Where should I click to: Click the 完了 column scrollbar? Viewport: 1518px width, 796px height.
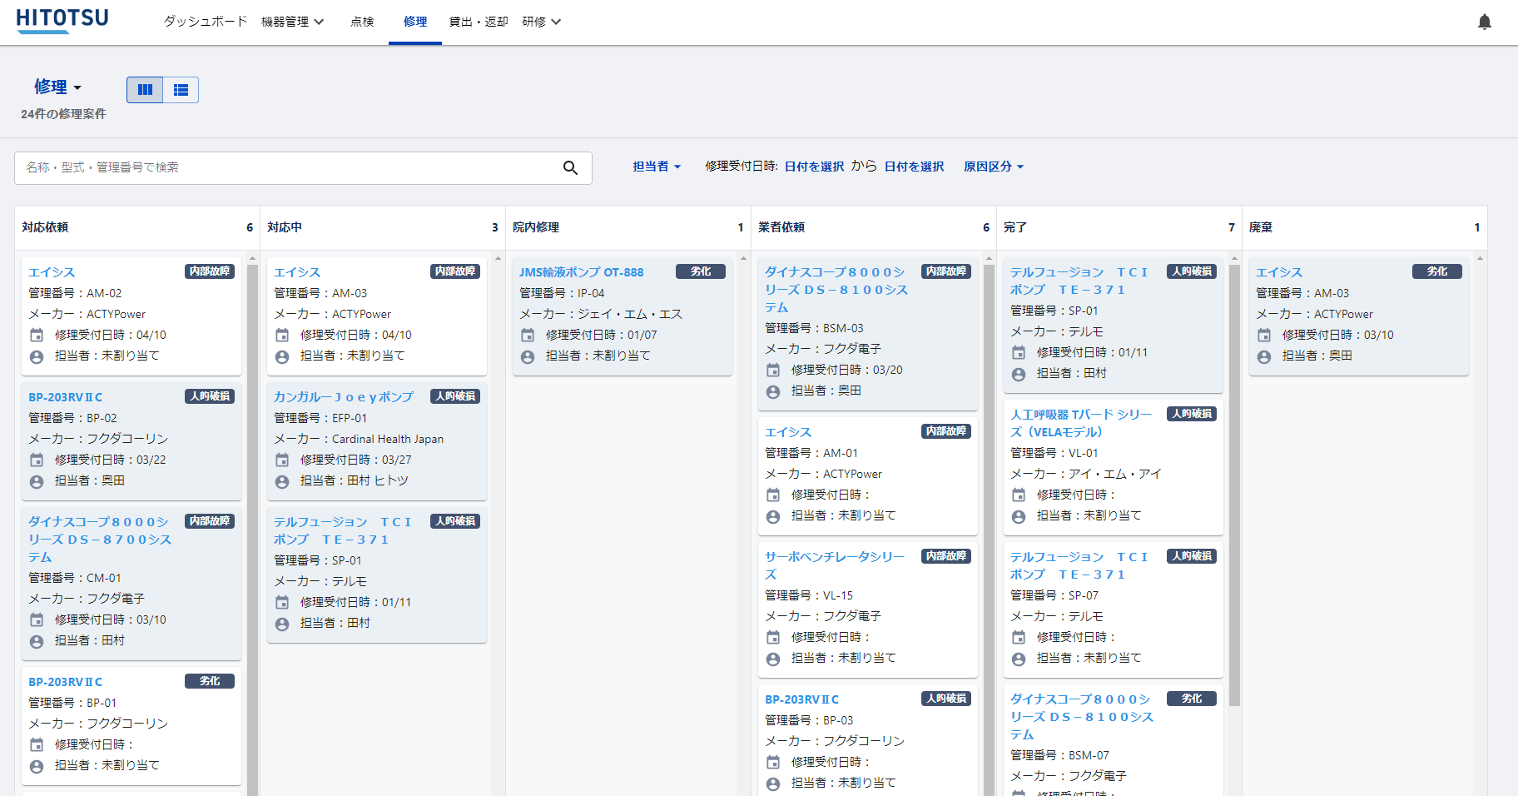[1234, 485]
